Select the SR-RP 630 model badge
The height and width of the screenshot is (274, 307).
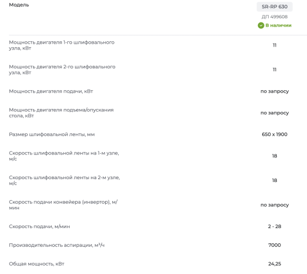pyautogui.click(x=275, y=6)
